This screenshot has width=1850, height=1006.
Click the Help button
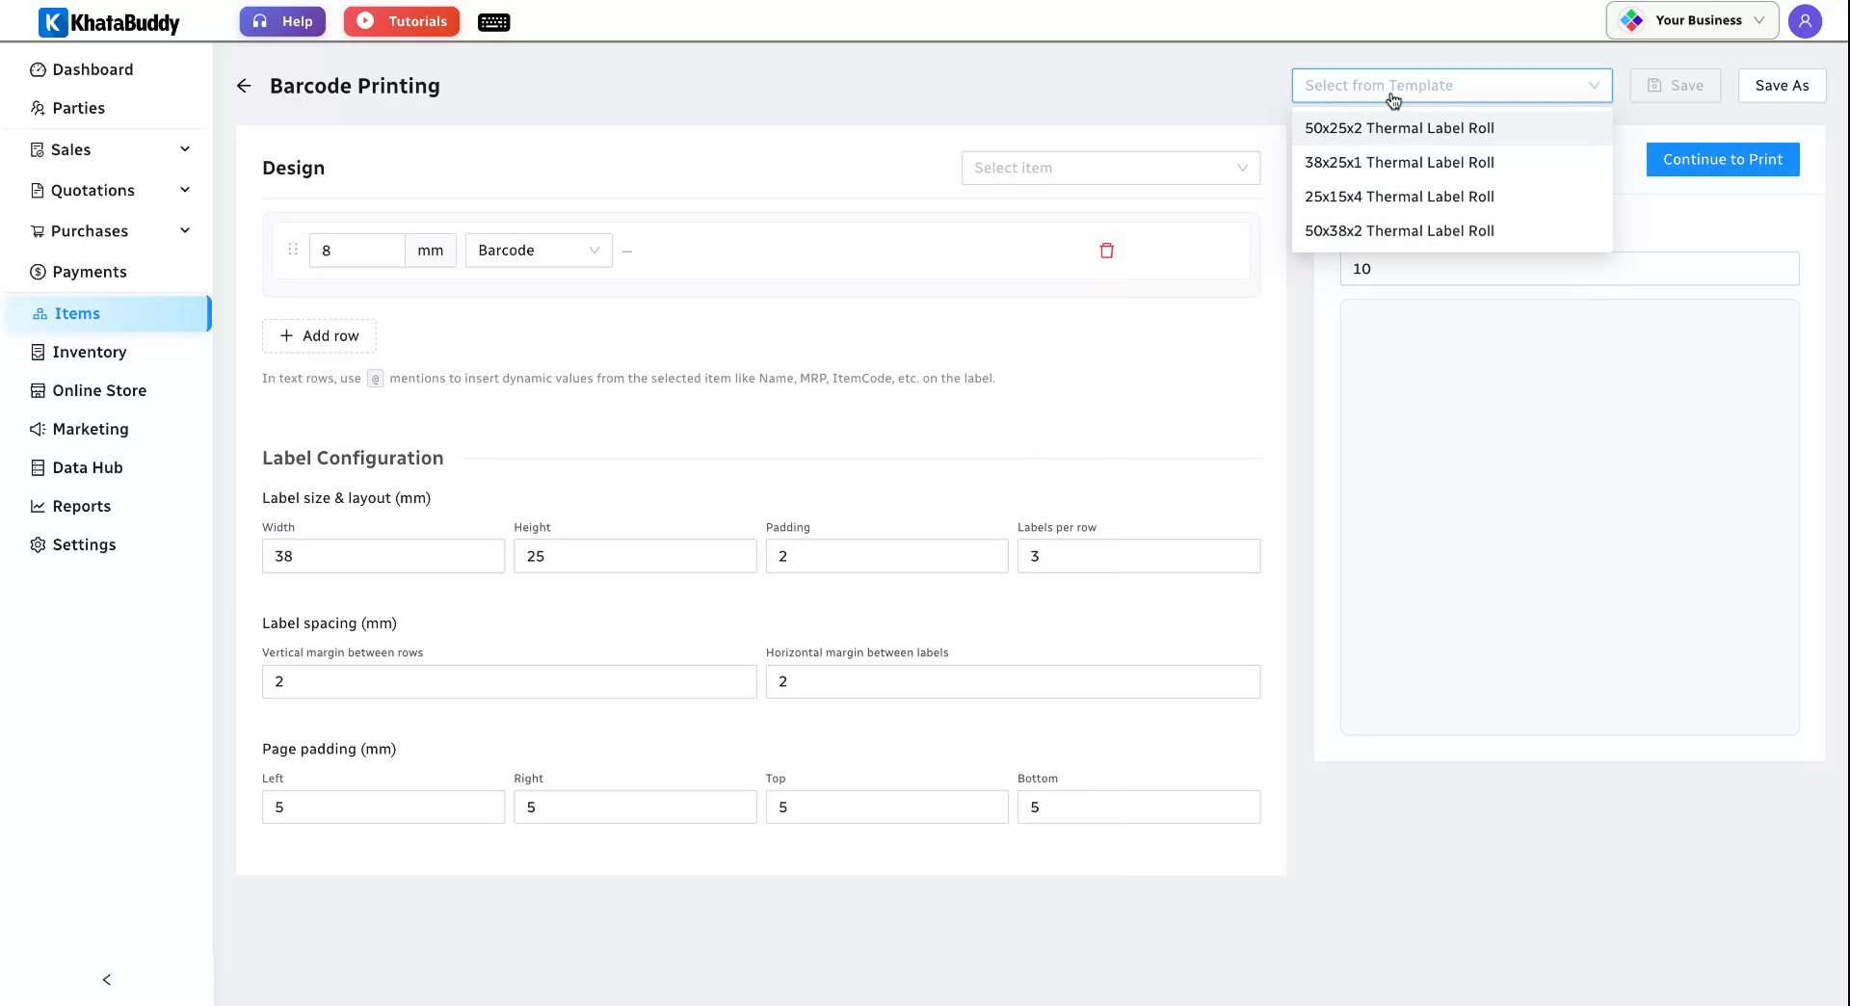pyautogui.click(x=282, y=21)
